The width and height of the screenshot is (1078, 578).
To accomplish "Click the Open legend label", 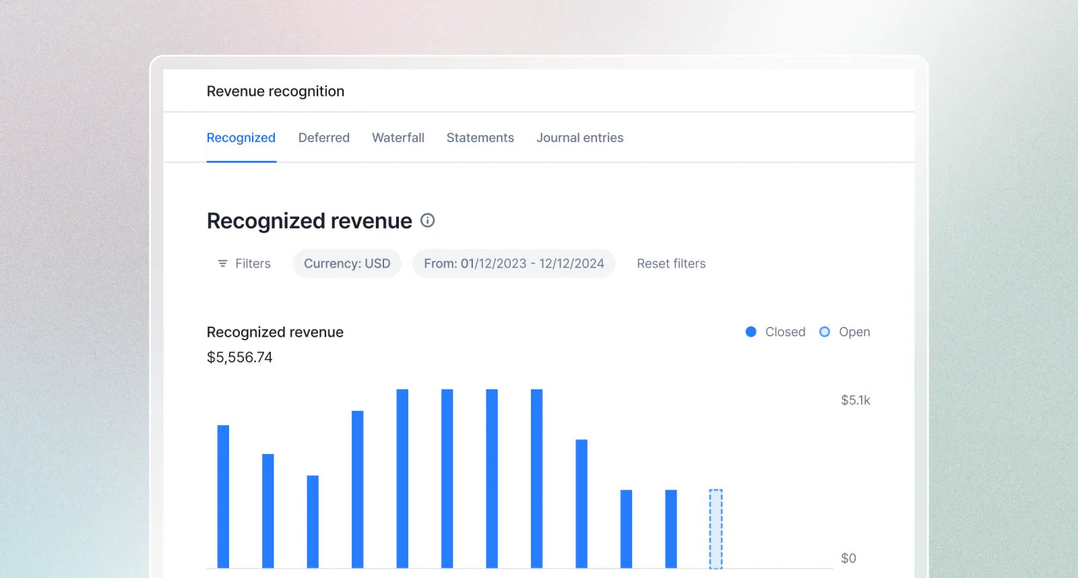I will [854, 331].
